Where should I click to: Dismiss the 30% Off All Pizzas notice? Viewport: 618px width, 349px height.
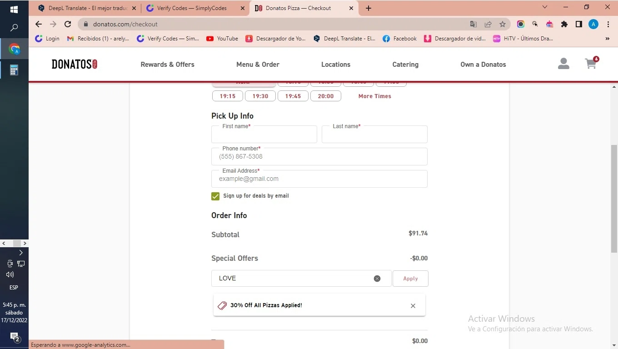pyautogui.click(x=413, y=306)
